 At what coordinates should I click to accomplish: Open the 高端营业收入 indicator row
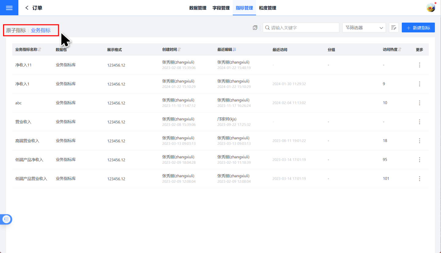click(27, 141)
